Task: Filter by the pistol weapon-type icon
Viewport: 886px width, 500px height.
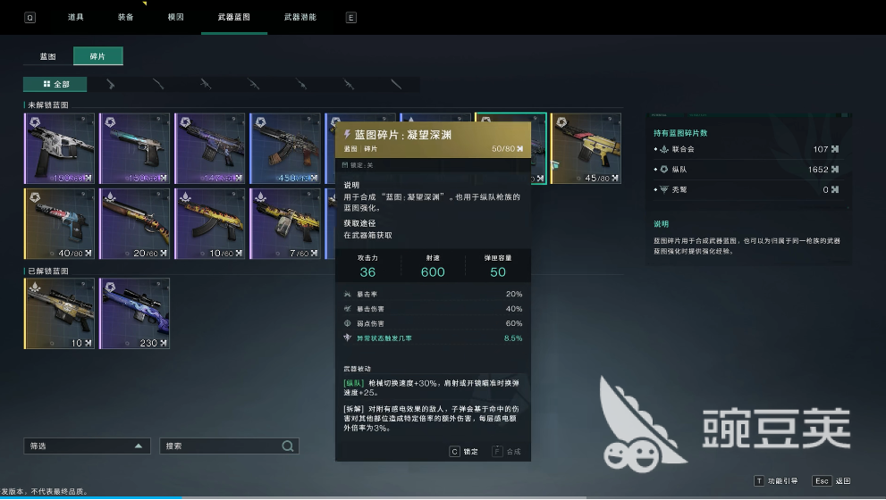Action: 111,84
